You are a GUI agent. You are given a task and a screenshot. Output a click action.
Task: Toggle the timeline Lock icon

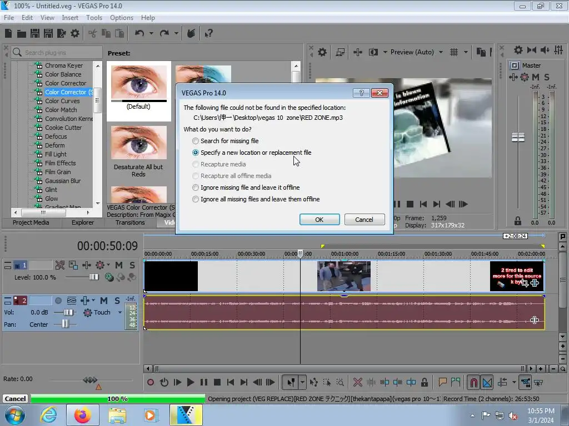[x=424, y=382]
